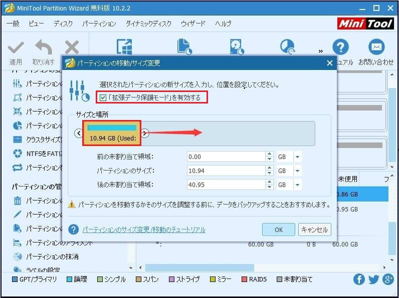Toggle 拡張データ保護モード checkbox

click(x=103, y=97)
